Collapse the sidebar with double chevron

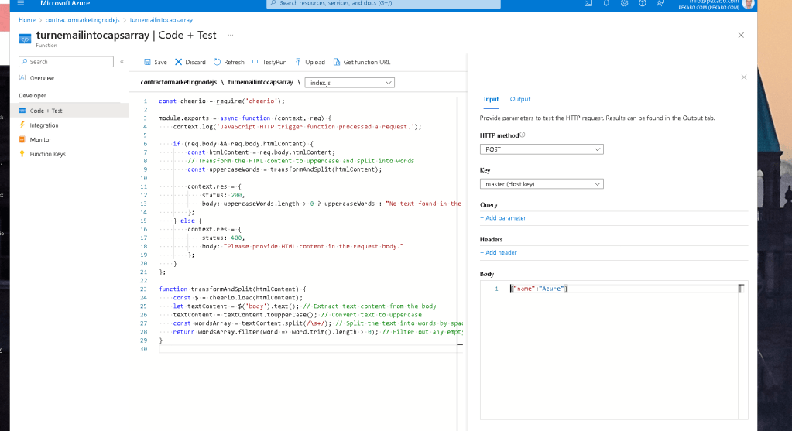122,62
